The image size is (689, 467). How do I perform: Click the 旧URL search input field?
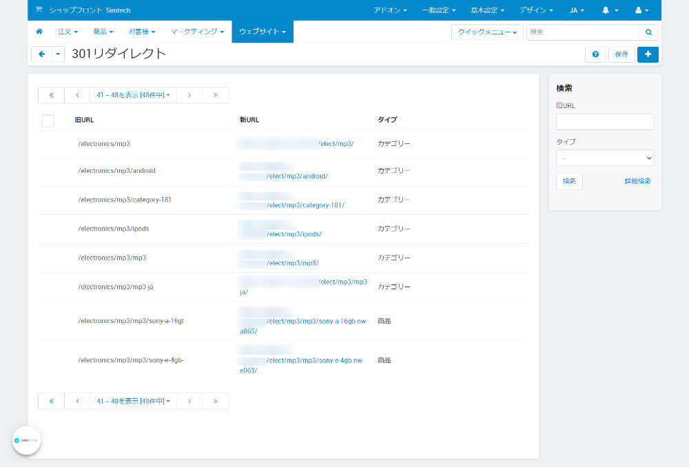point(605,122)
